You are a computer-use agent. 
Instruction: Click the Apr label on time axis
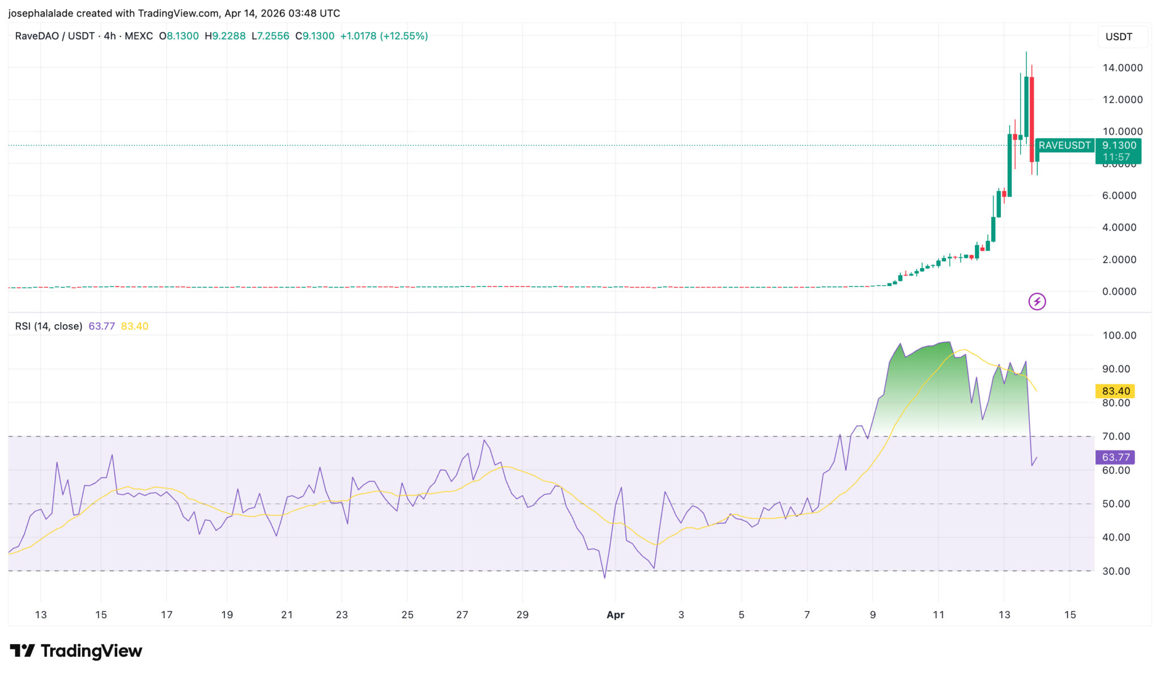(615, 615)
